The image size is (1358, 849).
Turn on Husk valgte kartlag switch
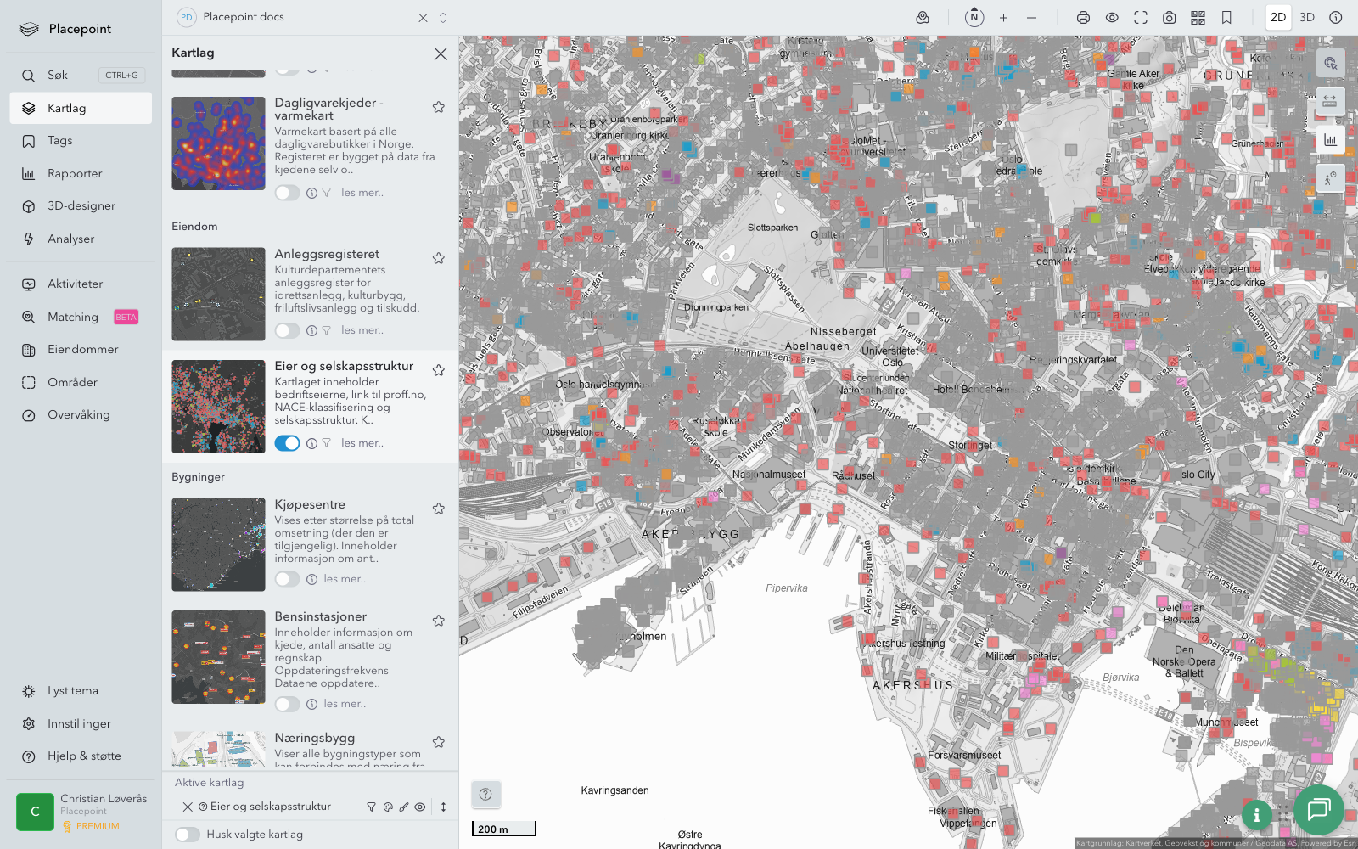click(188, 835)
